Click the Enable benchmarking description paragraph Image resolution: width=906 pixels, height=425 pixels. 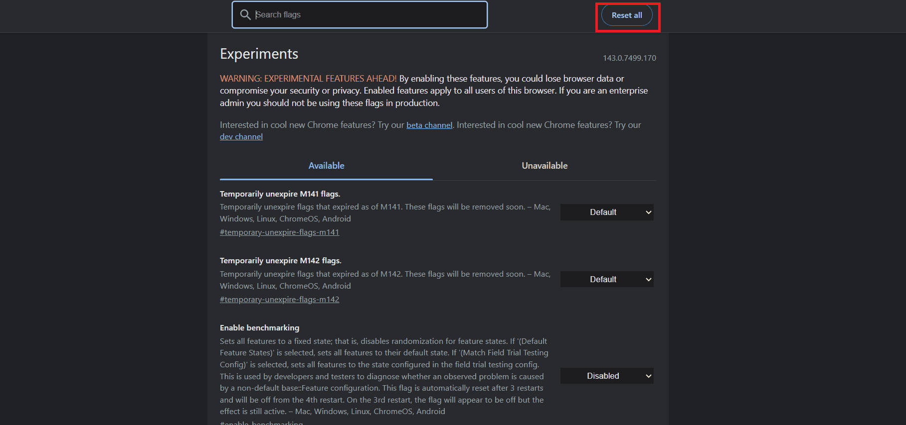tap(383, 376)
